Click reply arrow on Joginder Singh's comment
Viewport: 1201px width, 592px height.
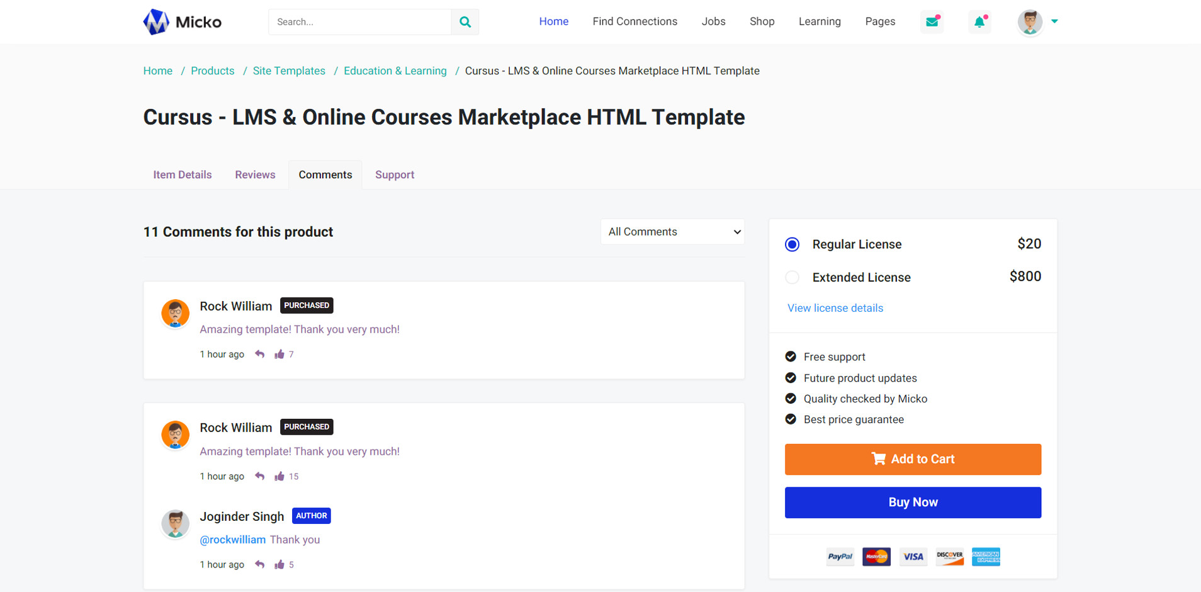tap(260, 564)
